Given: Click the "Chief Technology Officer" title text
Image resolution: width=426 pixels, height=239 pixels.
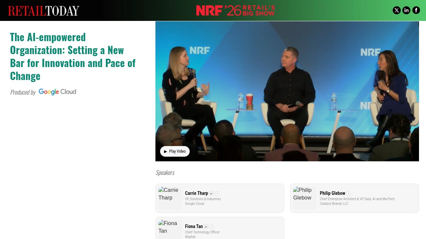Looking at the screenshot, I should click(202, 232).
